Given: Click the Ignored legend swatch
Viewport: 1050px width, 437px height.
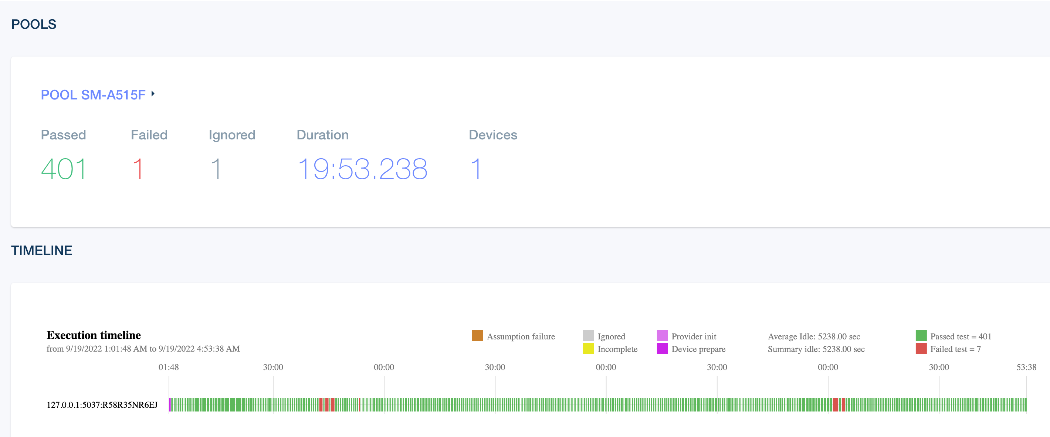Looking at the screenshot, I should [x=588, y=336].
